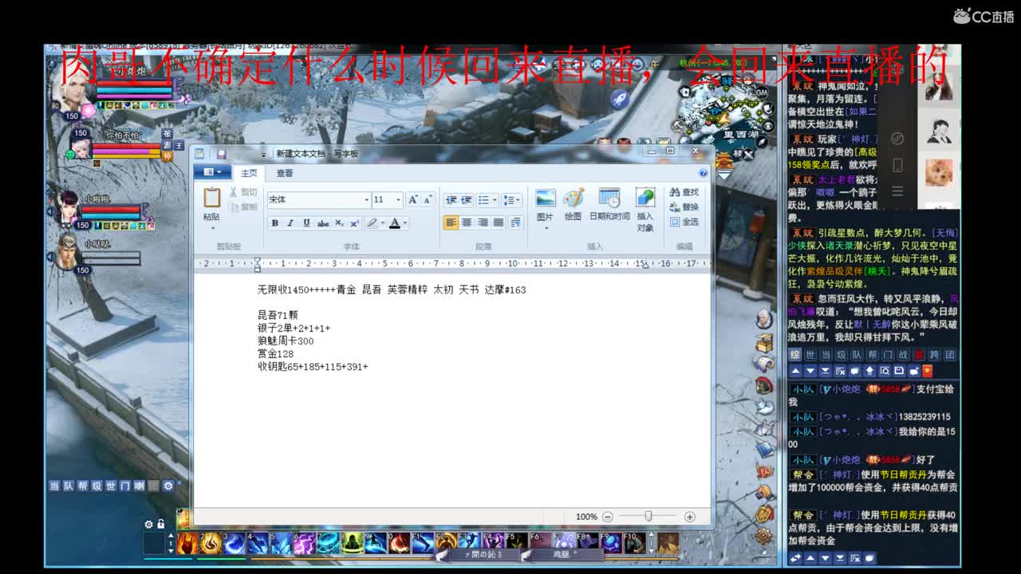Expand the paste options arrow under 粘贴
Viewport: 1021px width, 574px height.
tap(211, 228)
